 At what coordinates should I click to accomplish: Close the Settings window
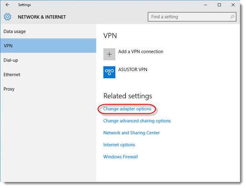[x=233, y=5]
